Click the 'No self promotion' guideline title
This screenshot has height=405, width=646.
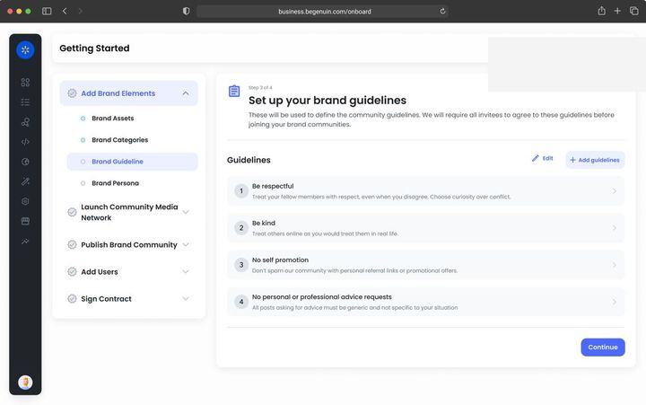tap(280, 260)
